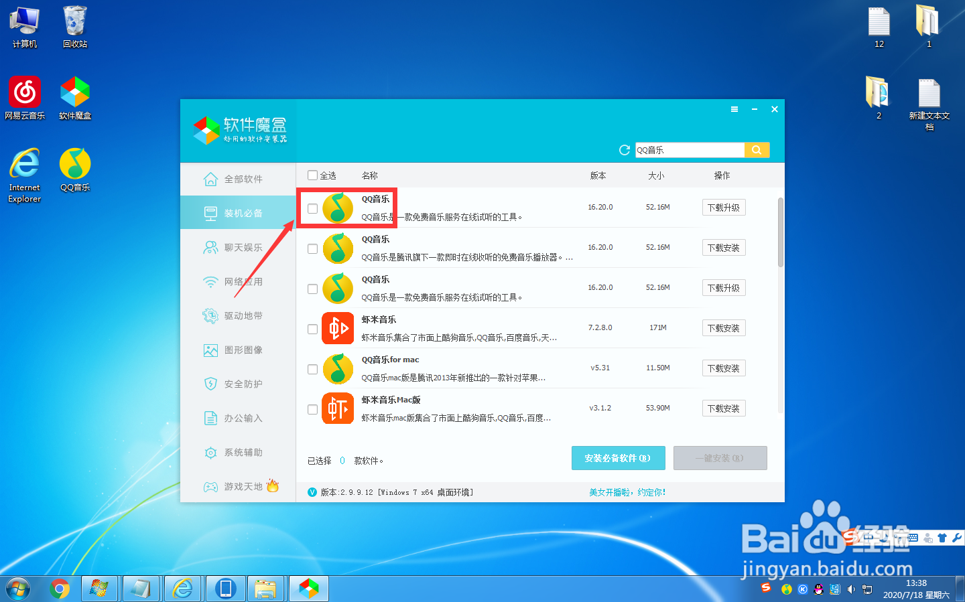The width and height of the screenshot is (965, 602).
Task: Check the box for 虾米音乐 7.2.8.0
Action: click(312, 329)
